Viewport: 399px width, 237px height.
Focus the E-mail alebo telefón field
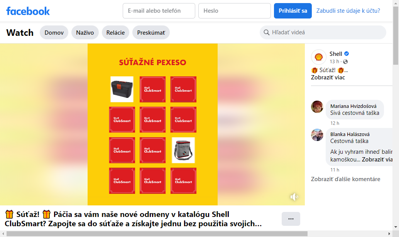click(159, 11)
